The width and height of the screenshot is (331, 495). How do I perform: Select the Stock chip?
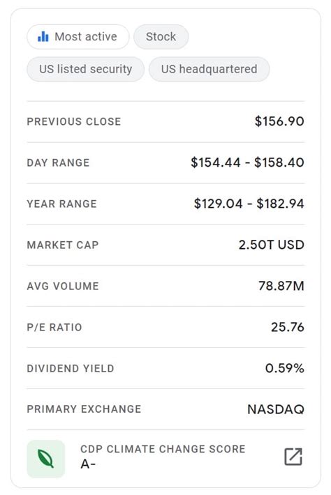click(161, 37)
